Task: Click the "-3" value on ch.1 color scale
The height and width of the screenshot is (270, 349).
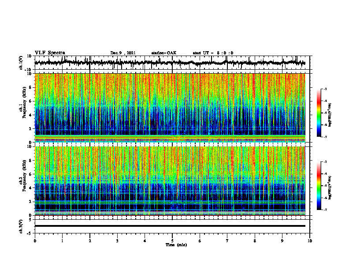Action: click(325, 89)
